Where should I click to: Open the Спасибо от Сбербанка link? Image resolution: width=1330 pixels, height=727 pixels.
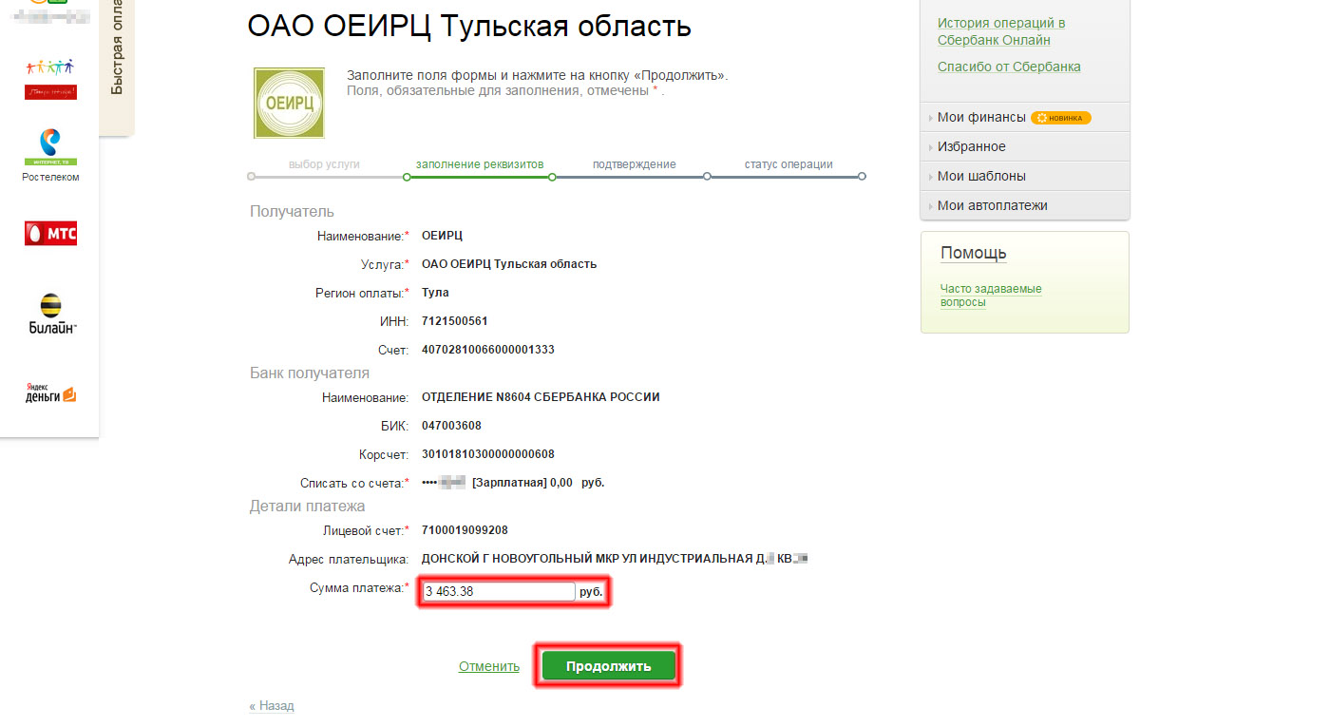coord(1009,67)
